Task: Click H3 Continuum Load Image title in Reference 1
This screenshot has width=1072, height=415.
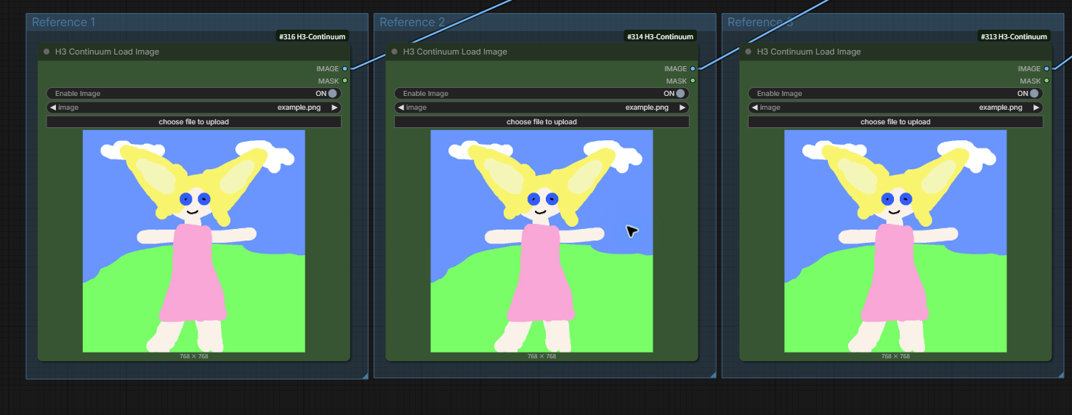Action: (107, 52)
